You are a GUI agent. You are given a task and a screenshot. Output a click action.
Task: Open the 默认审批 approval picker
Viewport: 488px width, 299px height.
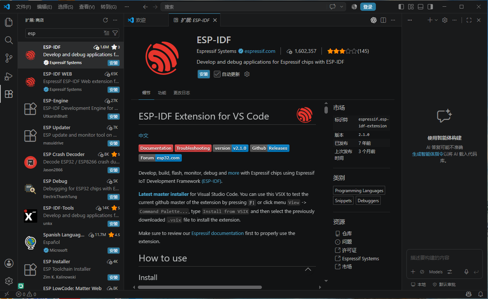click(444, 284)
